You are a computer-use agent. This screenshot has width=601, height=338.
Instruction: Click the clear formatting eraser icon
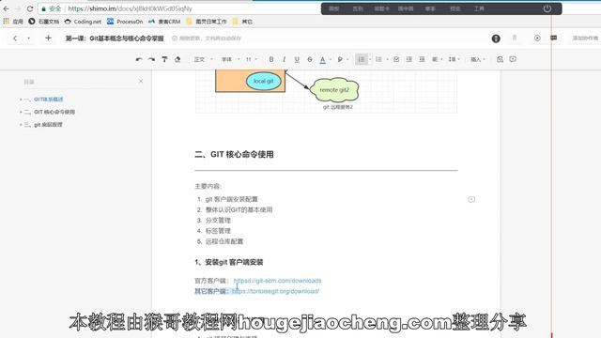point(177,59)
